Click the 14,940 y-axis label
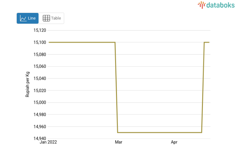 coord(40,138)
